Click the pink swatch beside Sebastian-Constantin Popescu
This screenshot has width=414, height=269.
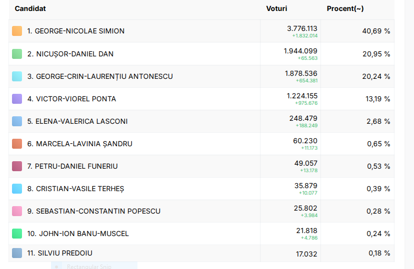click(17, 211)
